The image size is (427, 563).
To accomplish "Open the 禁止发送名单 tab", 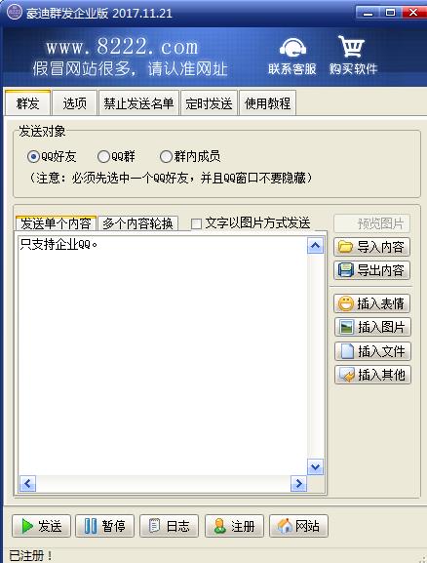I will [x=138, y=103].
